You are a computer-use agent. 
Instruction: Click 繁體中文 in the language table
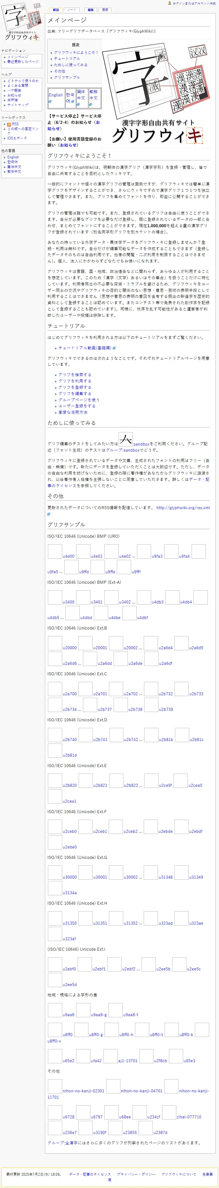click(x=94, y=95)
